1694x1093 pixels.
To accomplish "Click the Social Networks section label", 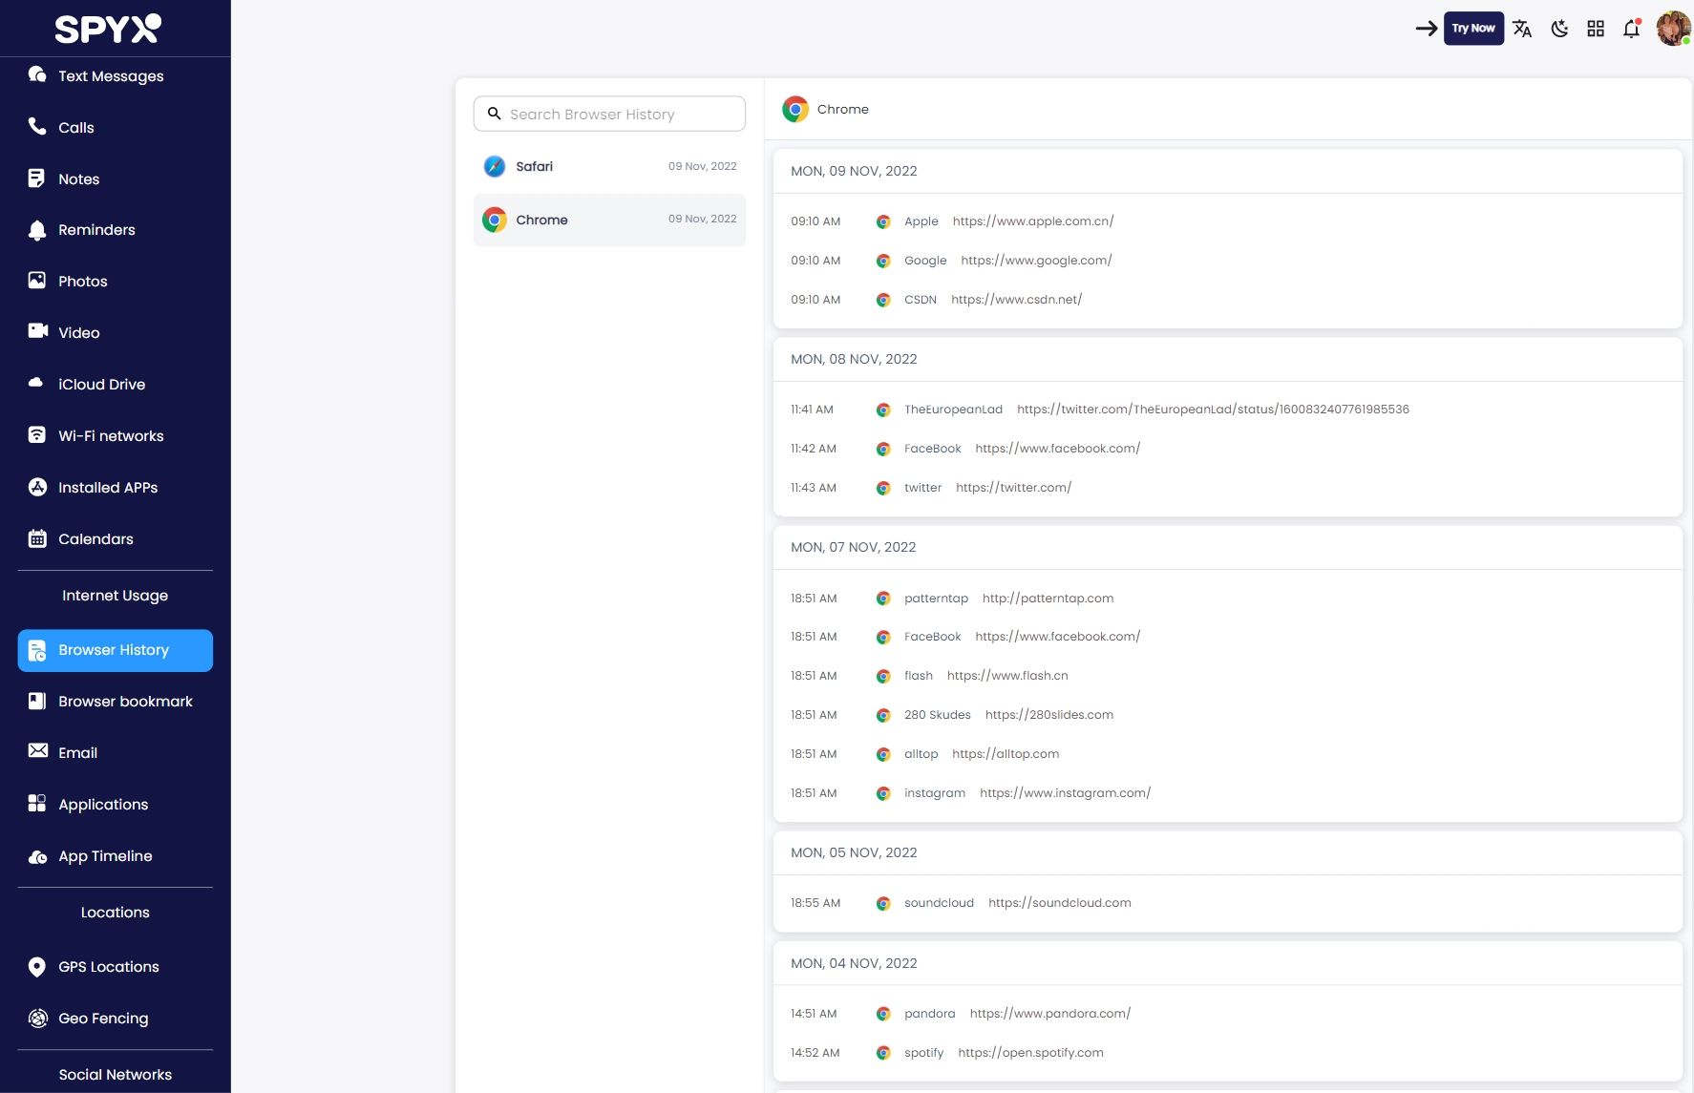I will pos(116,1075).
